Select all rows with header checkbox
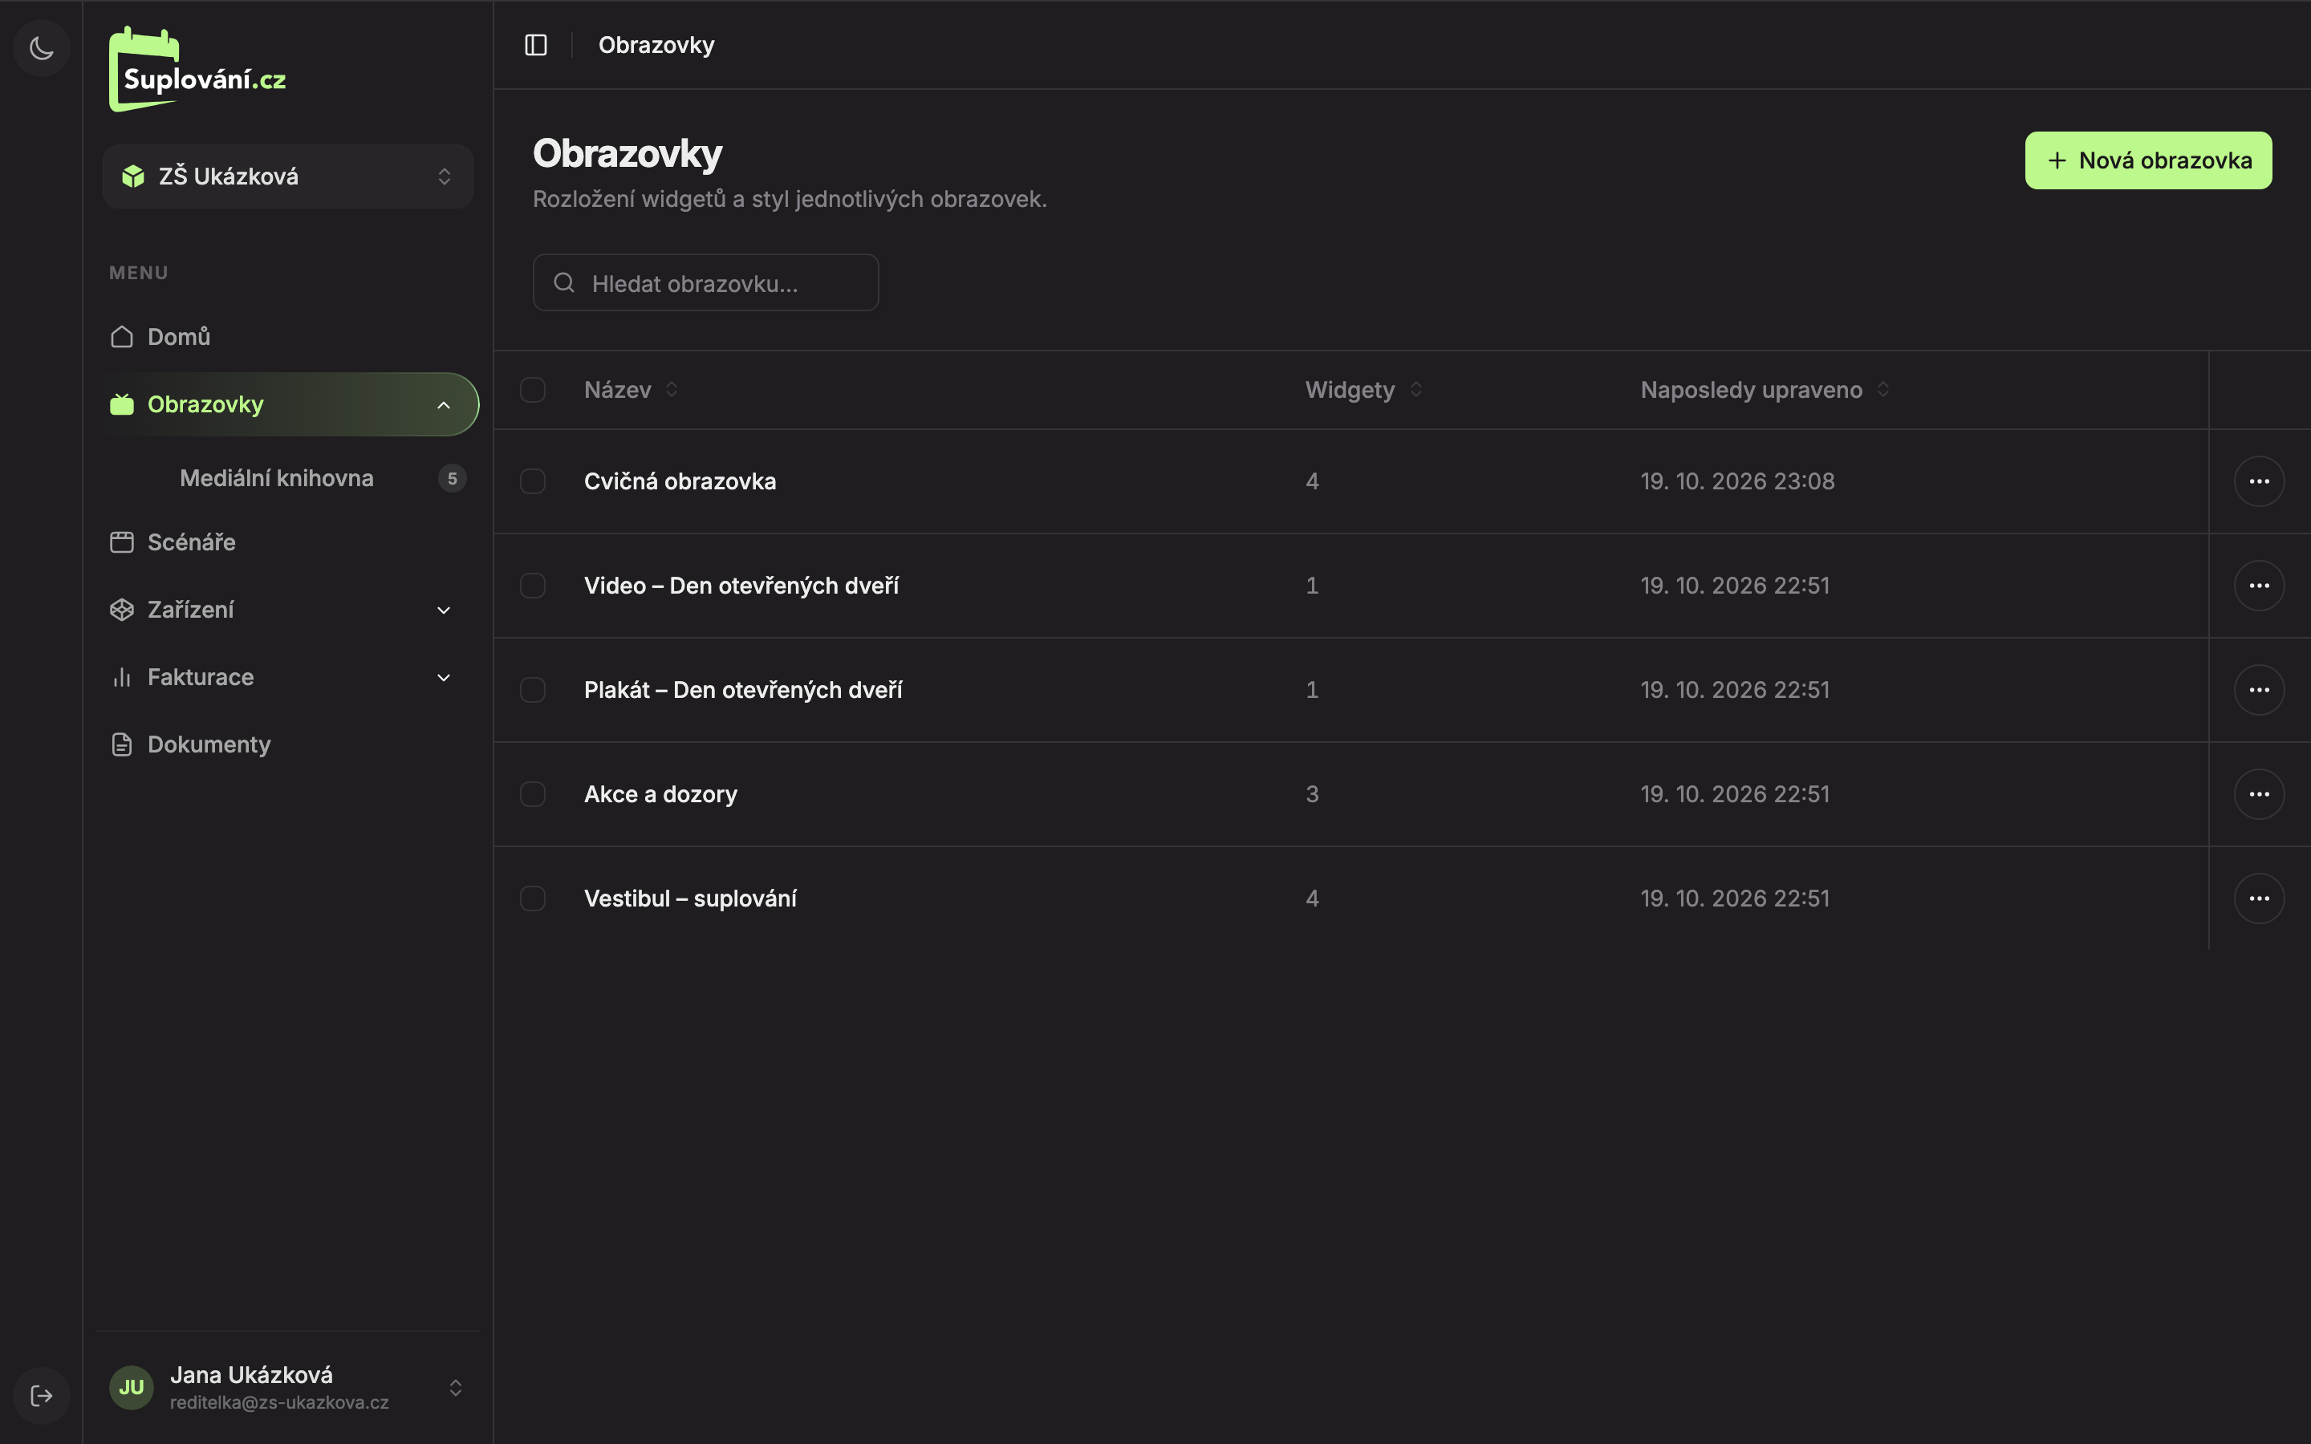The image size is (2311, 1444). tap(533, 390)
